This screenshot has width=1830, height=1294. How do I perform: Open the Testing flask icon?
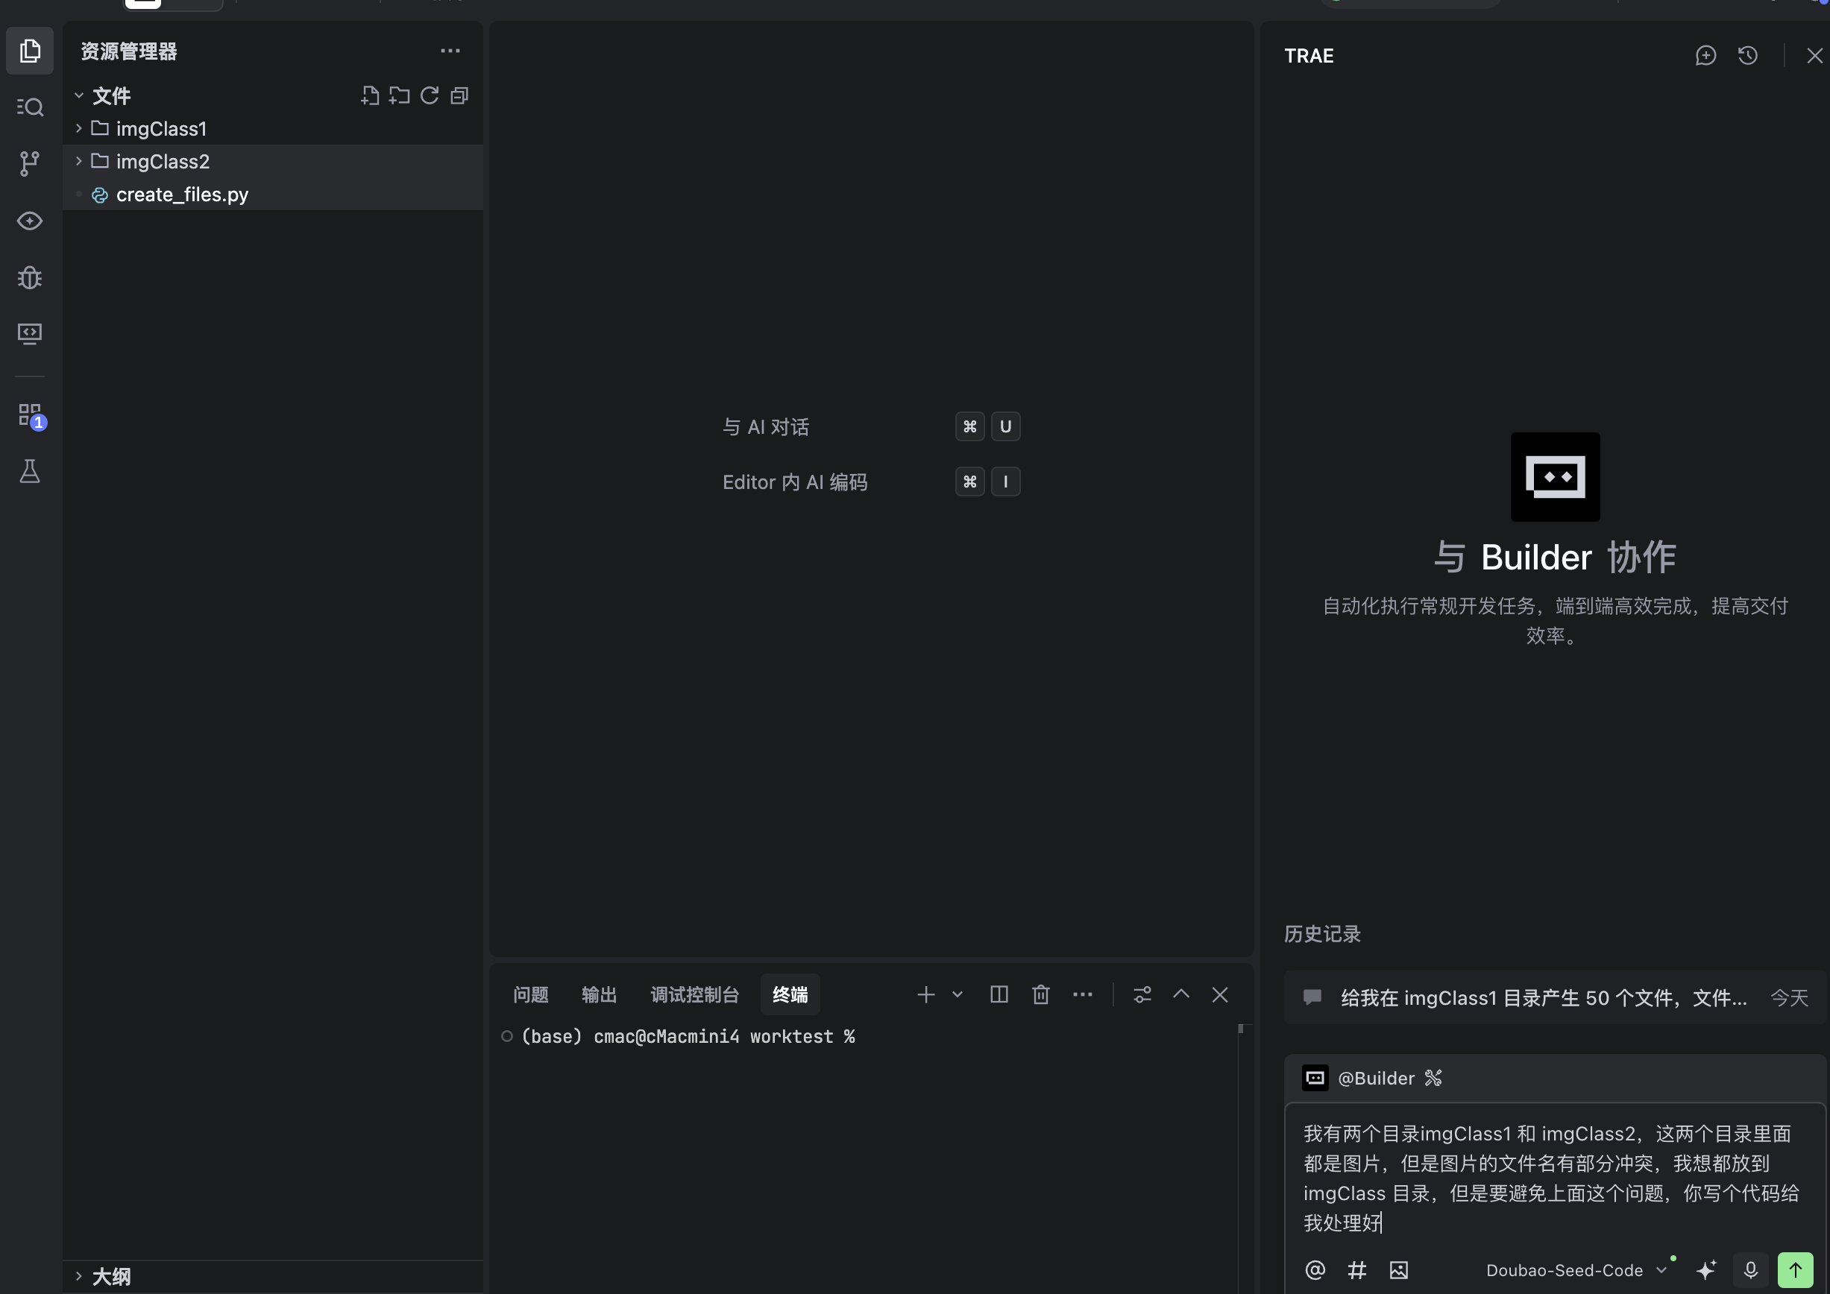[x=30, y=471]
